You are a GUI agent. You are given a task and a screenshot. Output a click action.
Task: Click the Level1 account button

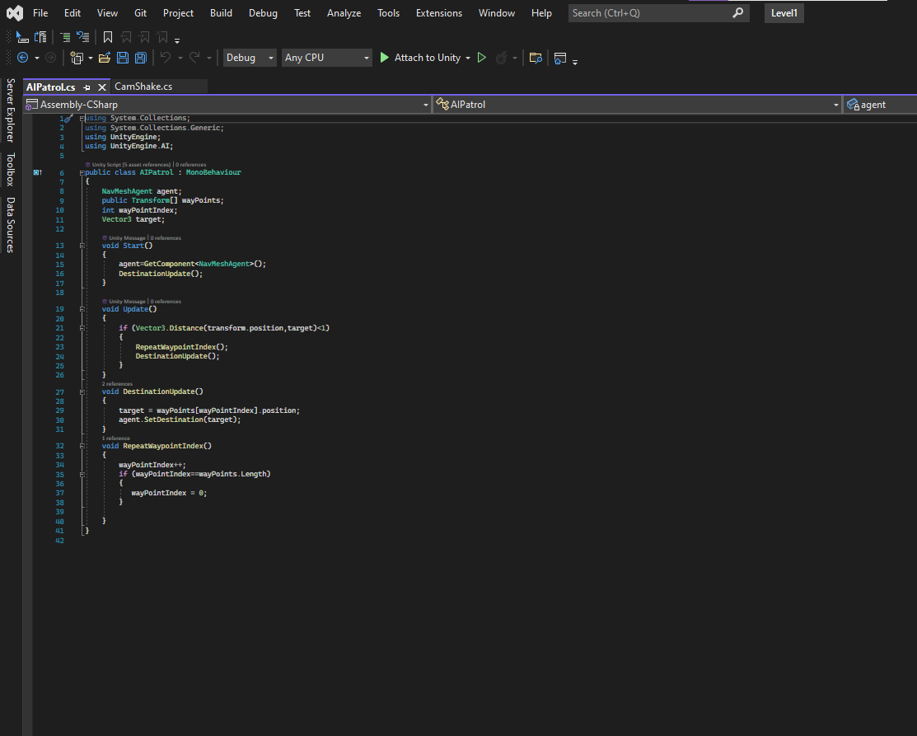(x=784, y=12)
